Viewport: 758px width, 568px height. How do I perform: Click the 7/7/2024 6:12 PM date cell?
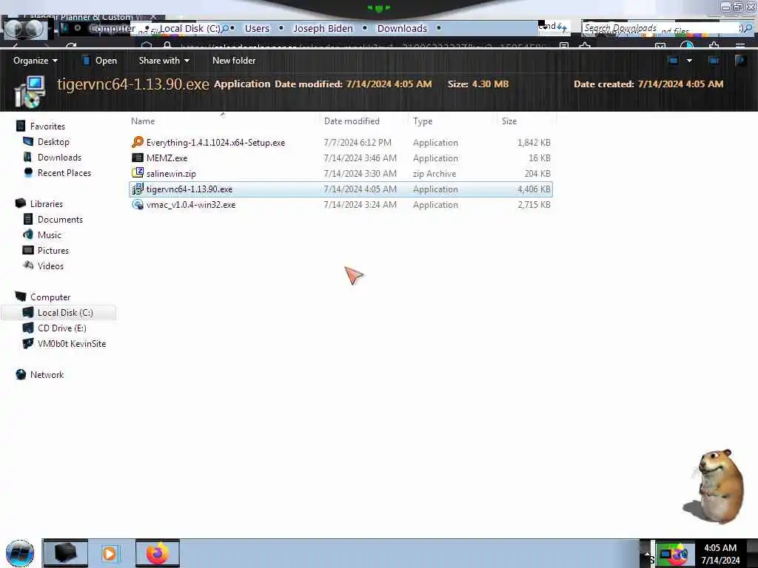coord(358,143)
